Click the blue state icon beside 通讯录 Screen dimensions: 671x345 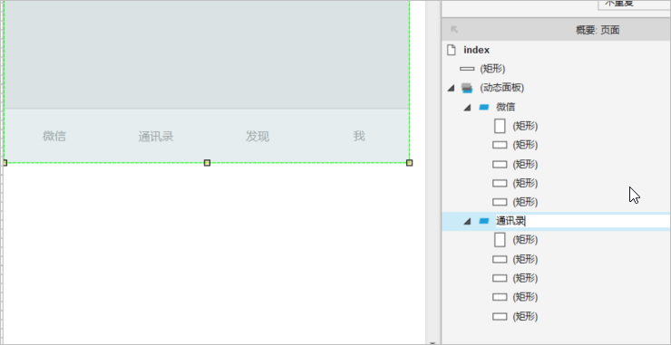click(x=484, y=221)
